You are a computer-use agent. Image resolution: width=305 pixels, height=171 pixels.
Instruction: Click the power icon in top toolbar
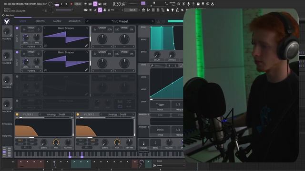point(179,4)
